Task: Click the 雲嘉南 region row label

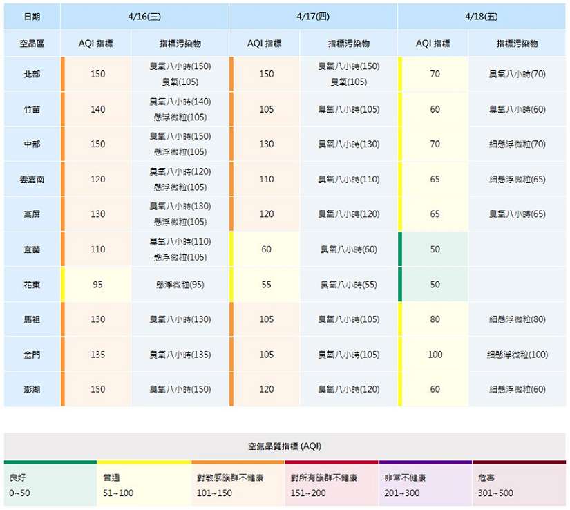Action: (x=32, y=179)
